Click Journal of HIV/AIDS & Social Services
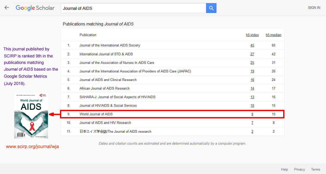Screen dimensions: 326x174 tap(108, 106)
